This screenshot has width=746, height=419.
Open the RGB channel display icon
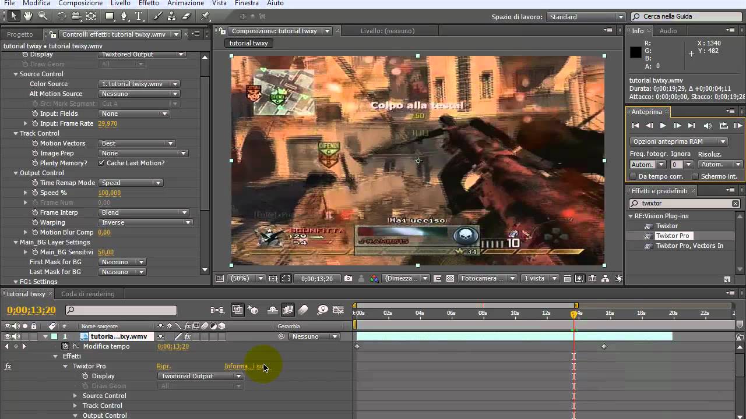point(374,279)
